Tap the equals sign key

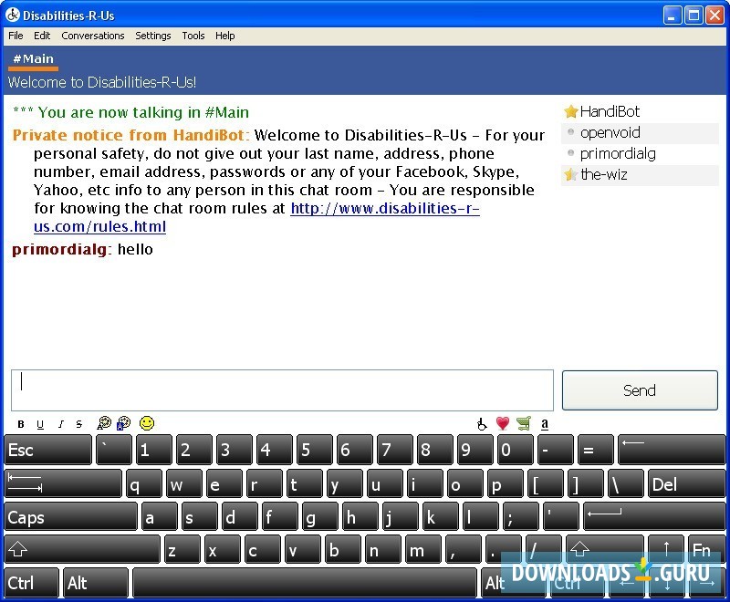[596, 450]
